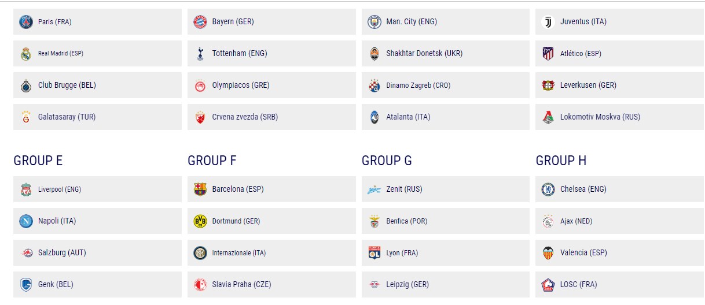Open Slavia Praha (CZE) team page
The width and height of the screenshot is (705, 305).
pos(271,285)
